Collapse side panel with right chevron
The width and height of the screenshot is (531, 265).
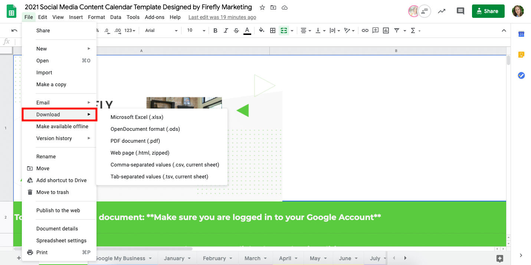tap(521, 255)
